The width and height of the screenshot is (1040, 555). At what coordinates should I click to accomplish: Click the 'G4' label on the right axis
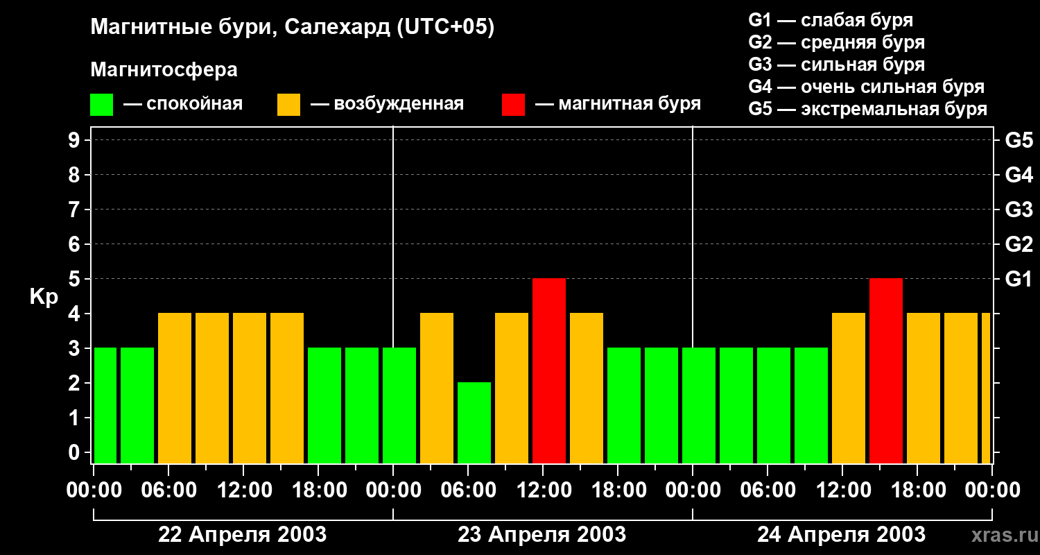[1019, 175]
